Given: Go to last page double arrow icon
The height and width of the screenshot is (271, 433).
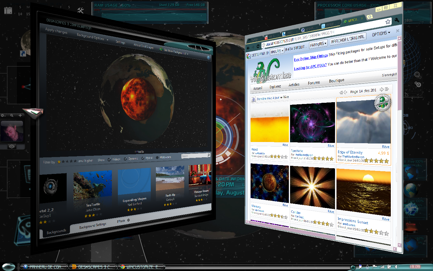Looking at the screenshot, I should tap(387, 89).
